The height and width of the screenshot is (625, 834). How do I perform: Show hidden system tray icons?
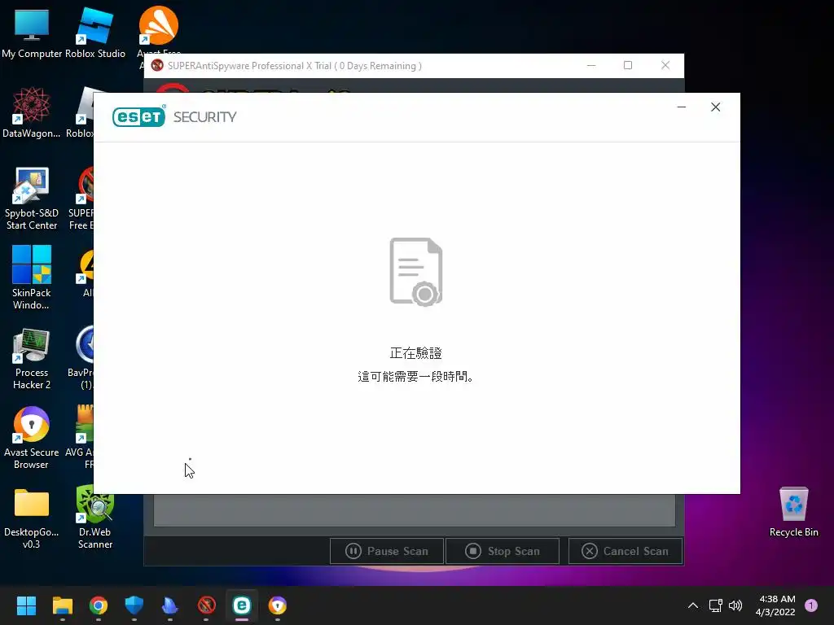pos(692,605)
